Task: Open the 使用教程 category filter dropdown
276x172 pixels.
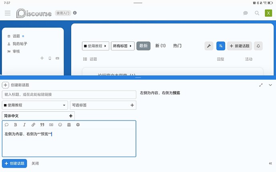Action: point(96,46)
